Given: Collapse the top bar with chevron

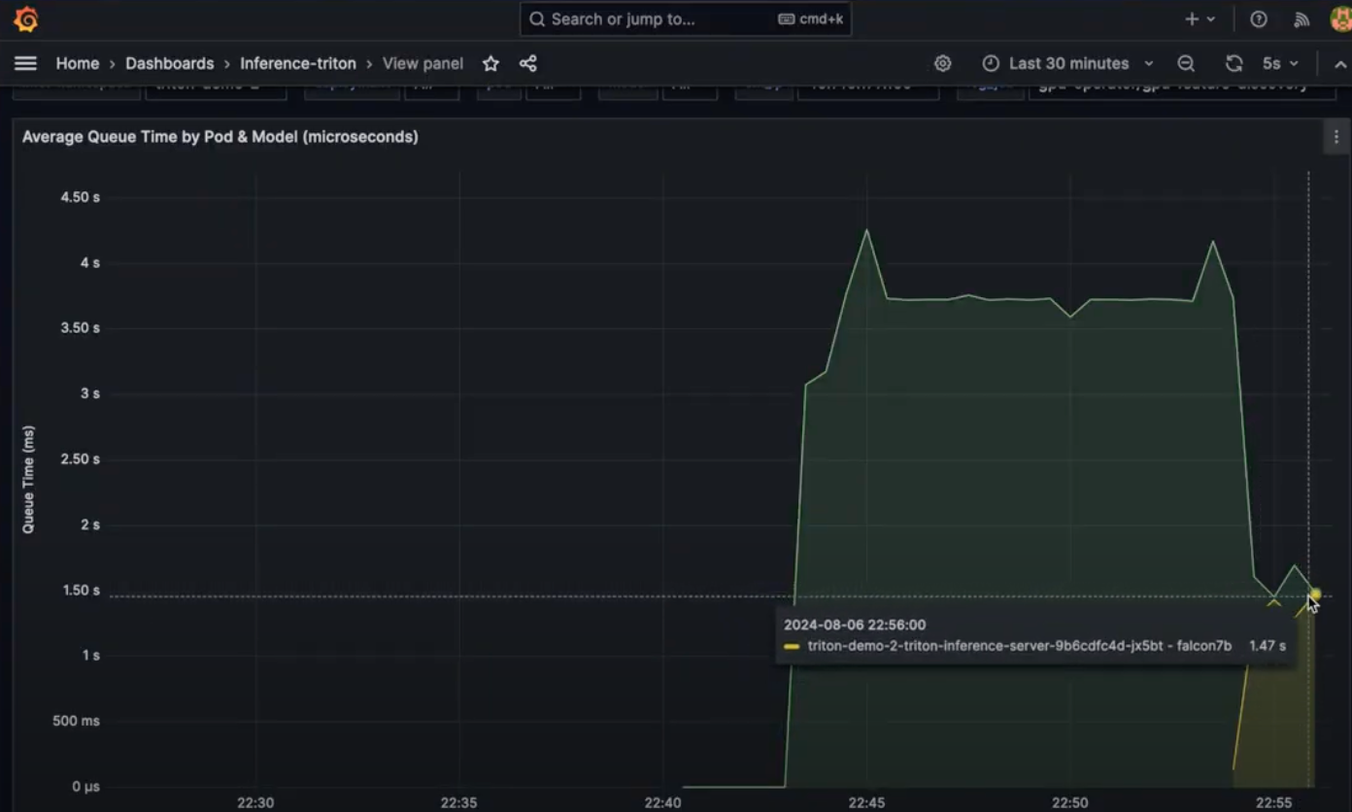Looking at the screenshot, I should pos(1337,63).
